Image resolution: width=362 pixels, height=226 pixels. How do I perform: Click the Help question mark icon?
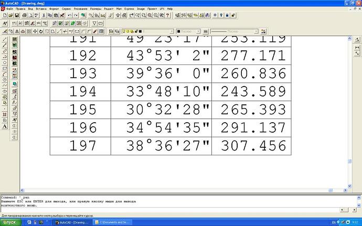tap(167, 15)
